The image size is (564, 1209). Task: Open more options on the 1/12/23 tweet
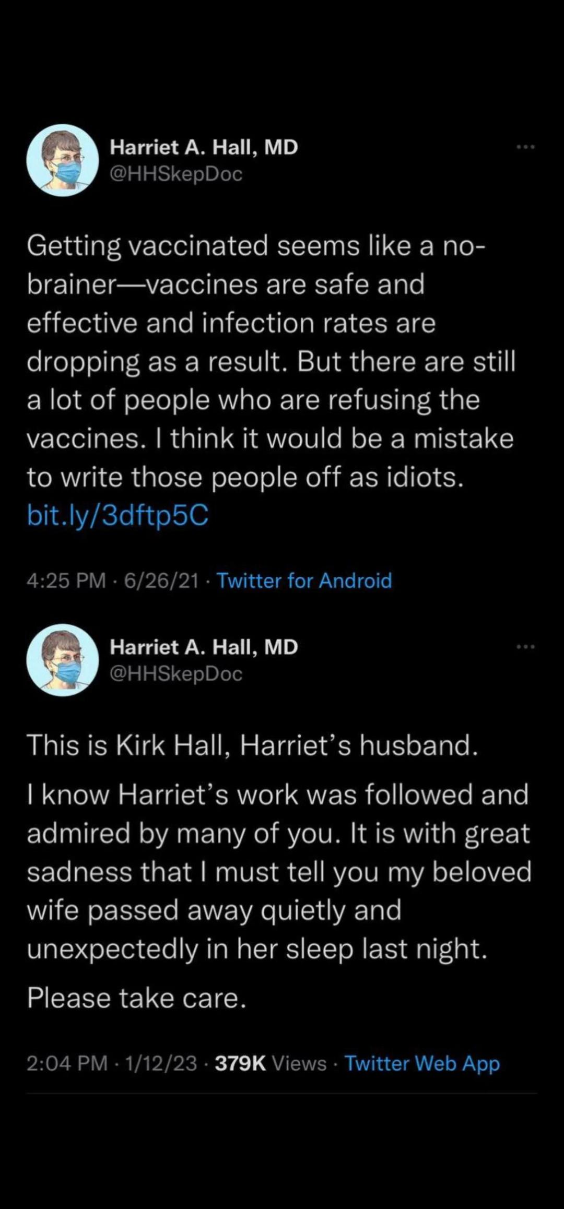coord(525,647)
